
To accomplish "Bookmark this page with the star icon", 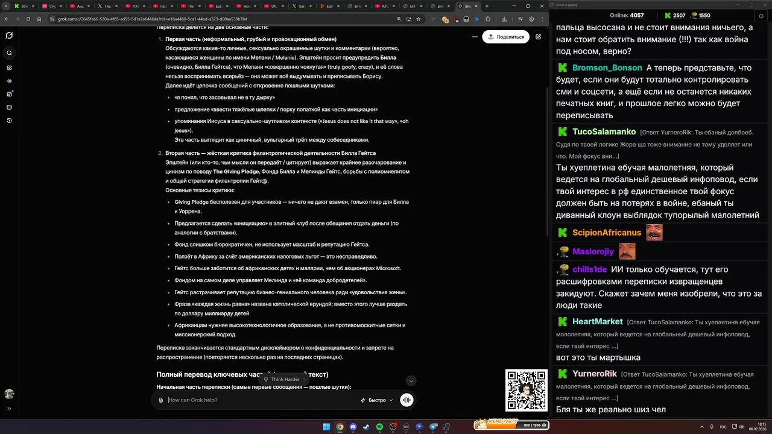I will (x=418, y=19).
